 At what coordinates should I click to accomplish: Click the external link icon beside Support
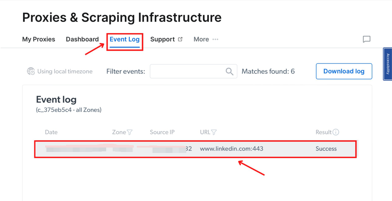[180, 39]
